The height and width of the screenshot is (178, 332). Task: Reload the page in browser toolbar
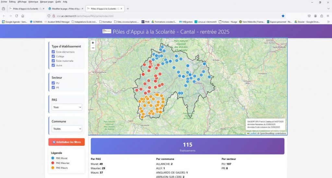pyautogui.click(x=17, y=16)
